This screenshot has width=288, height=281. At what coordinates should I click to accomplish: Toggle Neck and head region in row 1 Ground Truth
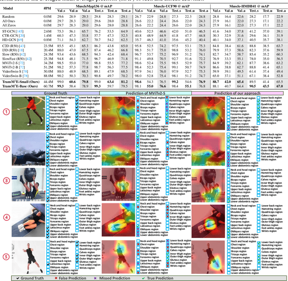pyautogui.click(x=48, y=97)
